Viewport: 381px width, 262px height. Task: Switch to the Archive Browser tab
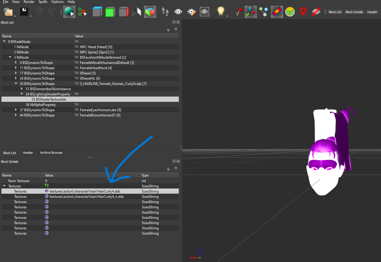(x=51, y=153)
